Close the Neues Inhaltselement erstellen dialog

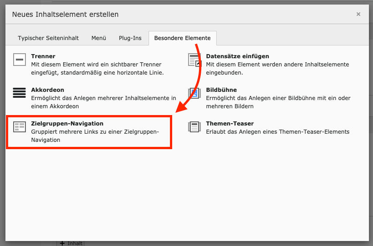tap(358, 14)
